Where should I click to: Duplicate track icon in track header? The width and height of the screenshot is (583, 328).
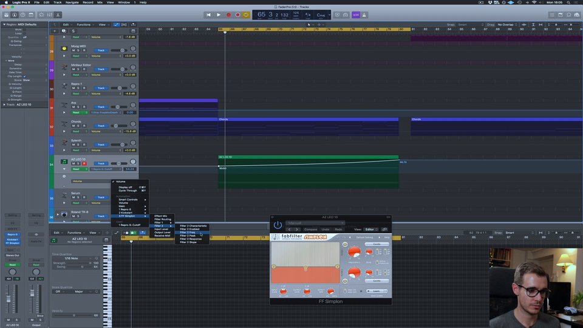coord(64,31)
